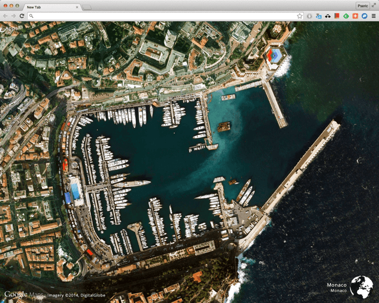Viewport: 379px width, 303px height.
Task: Click the red bookmark extension icon
Action: [x=337, y=16]
